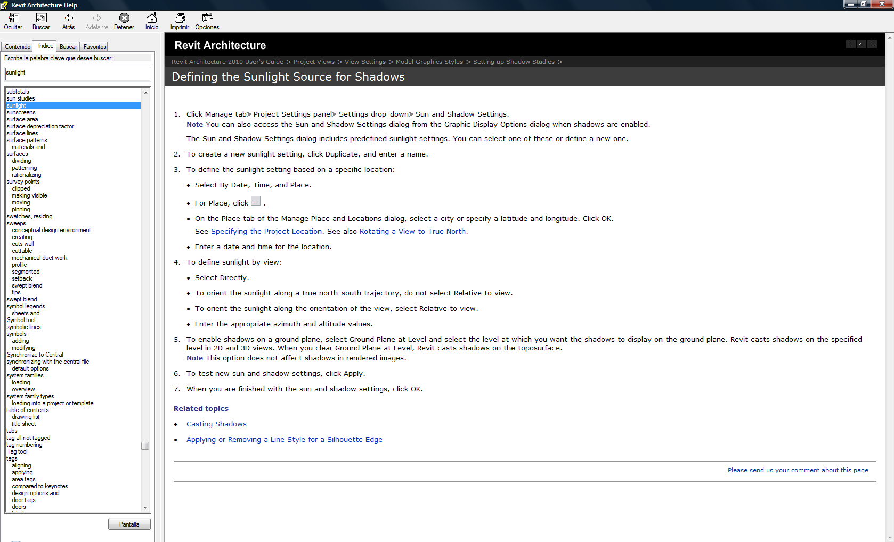Click the index list scroll down arrow

pos(145,508)
